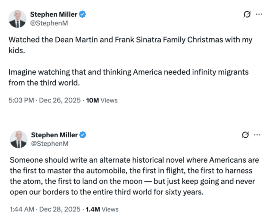
Task: Click the verified badge on the Dec 28 tweet
Action: pos(82,135)
